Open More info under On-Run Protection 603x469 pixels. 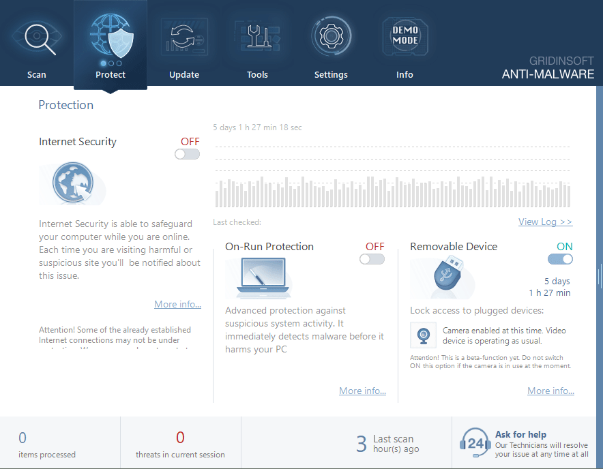click(362, 391)
